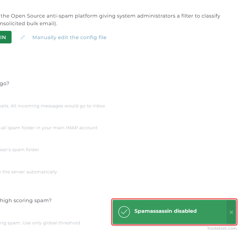Click the checkmark circle icon in notification
This screenshot has height=231, width=238.
pos(124,212)
